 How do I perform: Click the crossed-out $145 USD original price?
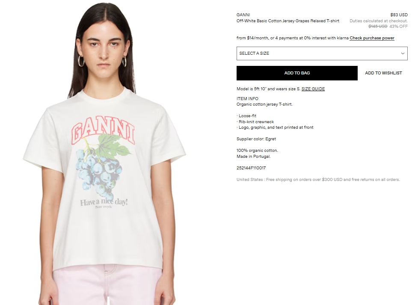(378, 26)
